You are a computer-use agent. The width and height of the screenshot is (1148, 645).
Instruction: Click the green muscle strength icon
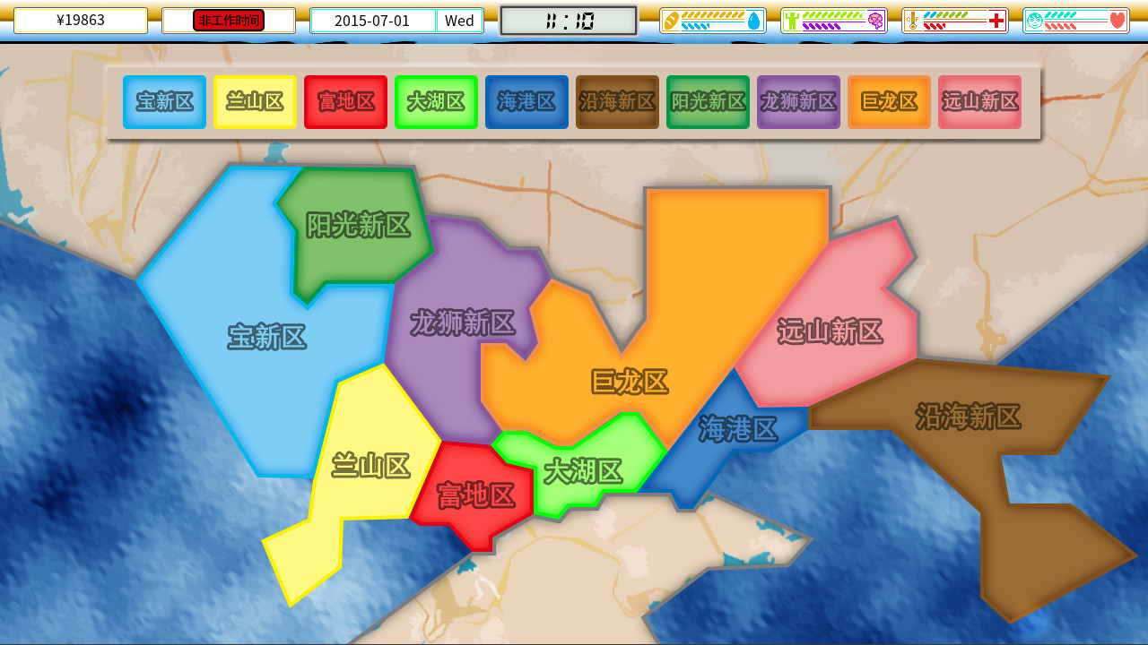[791, 21]
